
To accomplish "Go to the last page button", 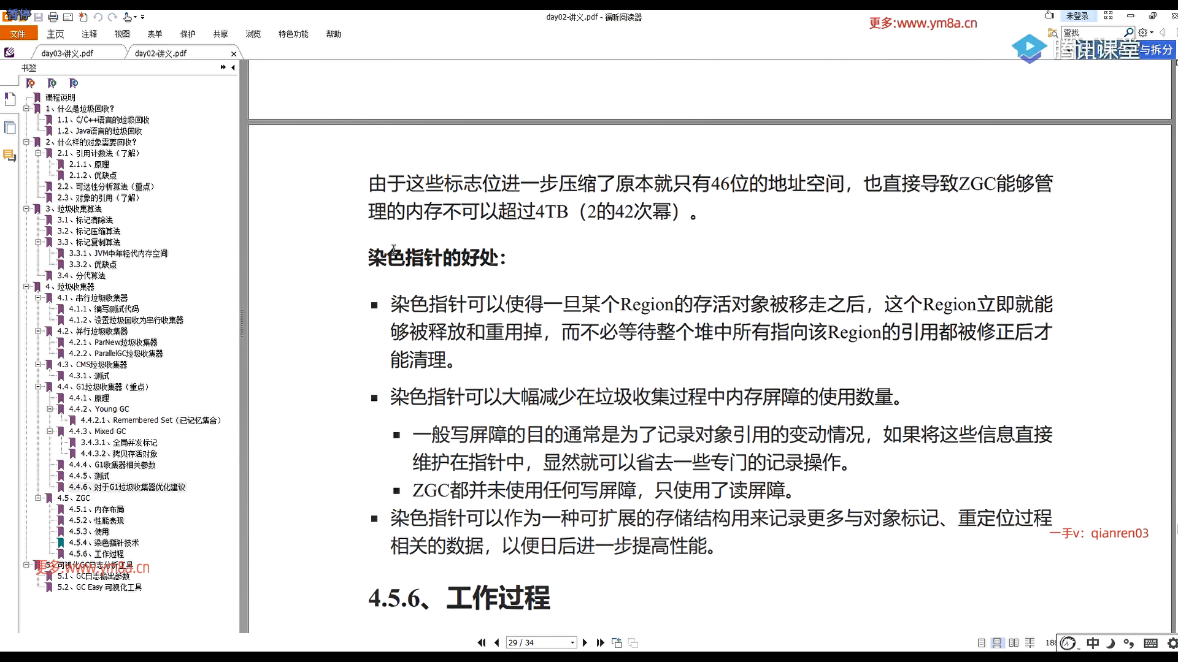I will click(x=600, y=642).
